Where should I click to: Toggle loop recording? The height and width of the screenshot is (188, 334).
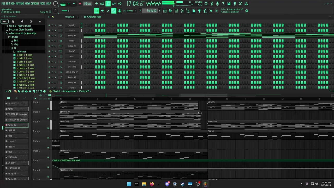pos(120,4)
